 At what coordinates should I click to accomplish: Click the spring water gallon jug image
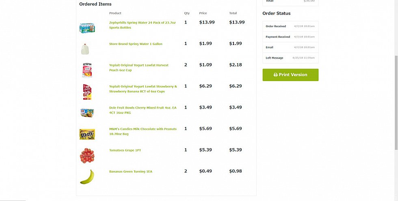pos(85,49)
